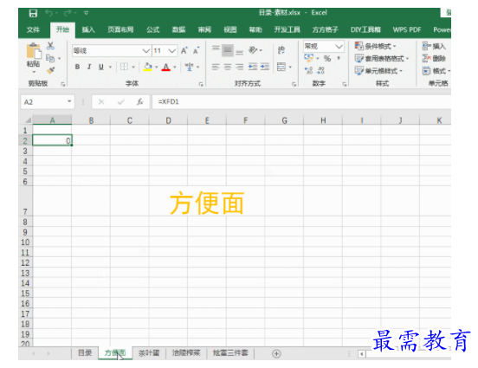Image resolution: width=478 pixels, height=368 pixels.
Task: Click the Insert Function fx icon
Action: 140,102
